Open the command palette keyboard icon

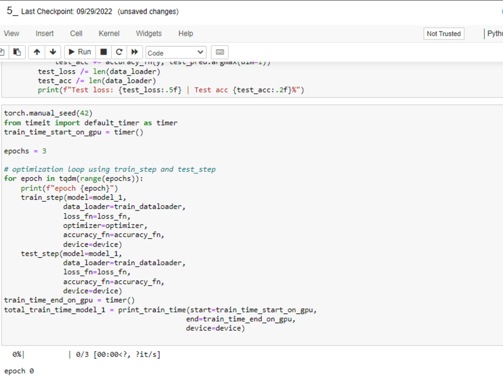click(220, 52)
